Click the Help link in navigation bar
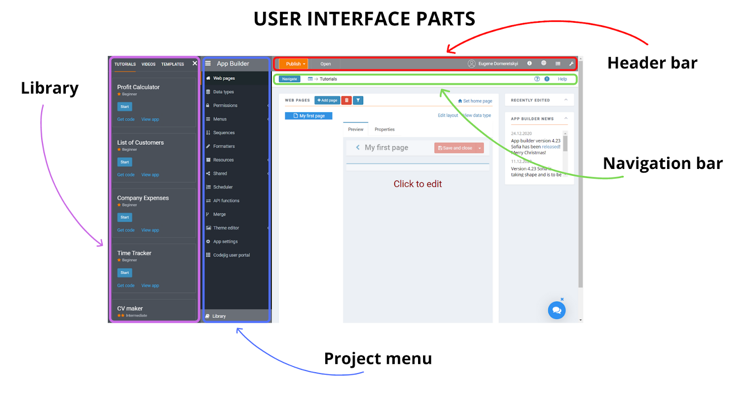The image size is (731, 411). point(562,79)
